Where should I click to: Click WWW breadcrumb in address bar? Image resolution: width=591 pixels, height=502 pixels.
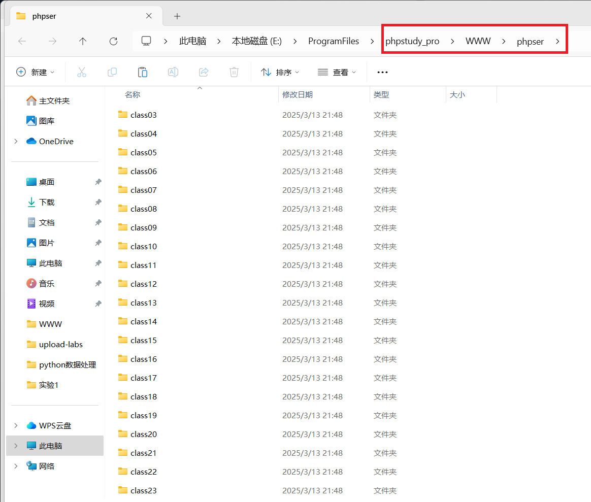[x=478, y=41]
